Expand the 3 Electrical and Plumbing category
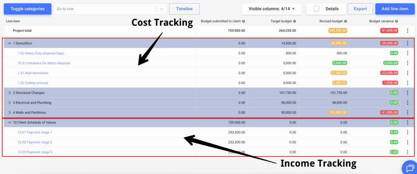 pos(10,102)
